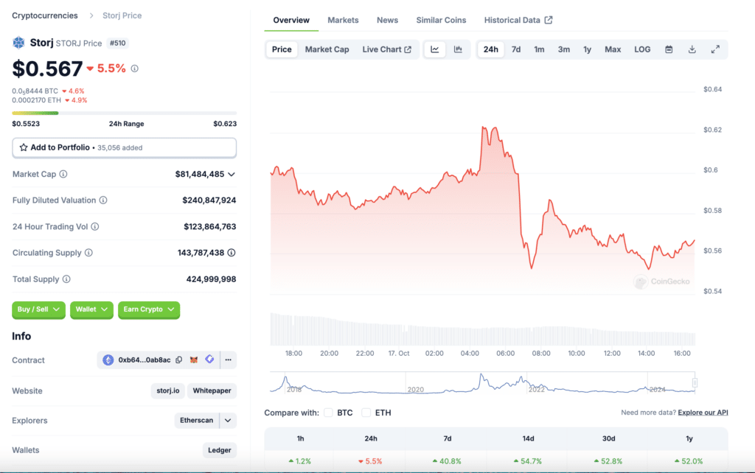The width and height of the screenshot is (755, 473).
Task: Enable LOG scale on chart
Action: click(642, 49)
